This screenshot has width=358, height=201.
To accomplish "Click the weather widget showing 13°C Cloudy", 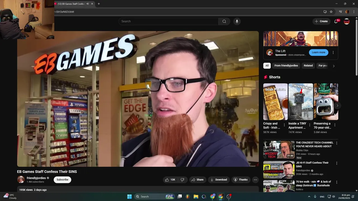I will pos(10,197).
